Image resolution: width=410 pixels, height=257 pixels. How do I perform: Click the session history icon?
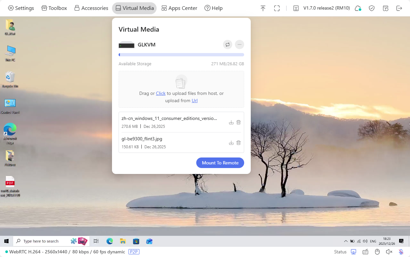coord(386,8)
